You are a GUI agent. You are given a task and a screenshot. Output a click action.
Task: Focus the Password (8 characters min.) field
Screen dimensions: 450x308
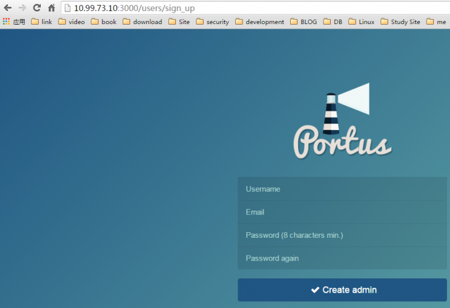(342, 235)
